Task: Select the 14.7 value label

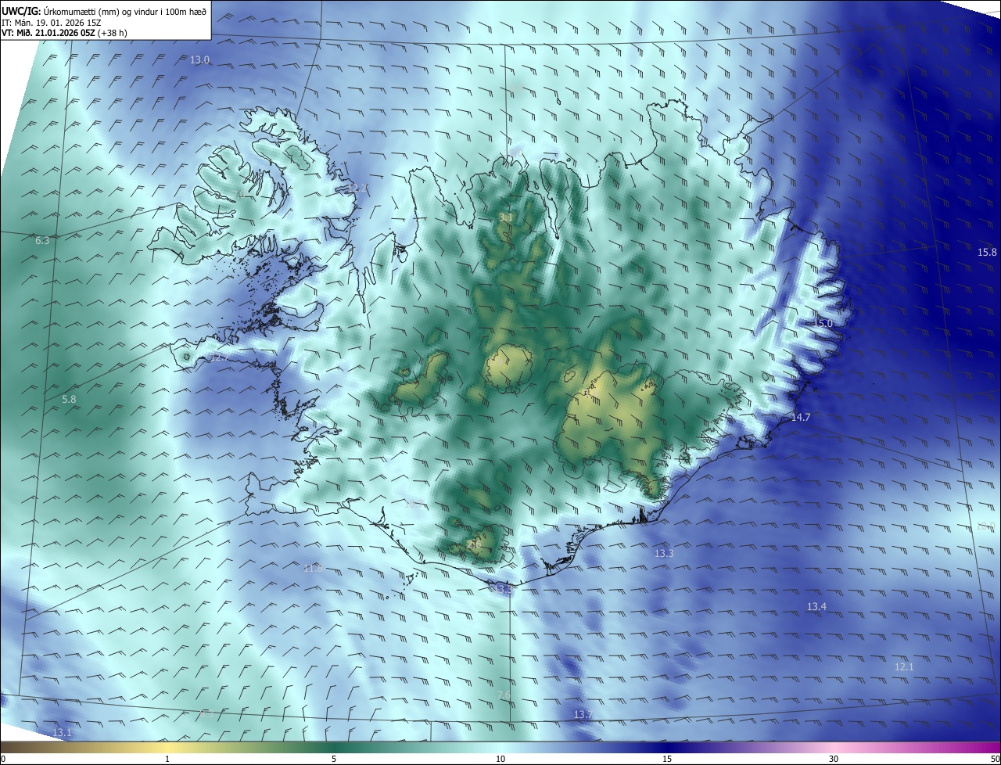Action: coord(801,418)
